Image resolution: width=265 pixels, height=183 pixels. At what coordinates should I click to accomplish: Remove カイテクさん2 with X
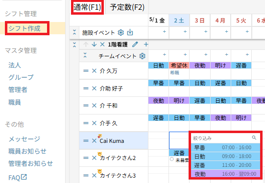94,158
